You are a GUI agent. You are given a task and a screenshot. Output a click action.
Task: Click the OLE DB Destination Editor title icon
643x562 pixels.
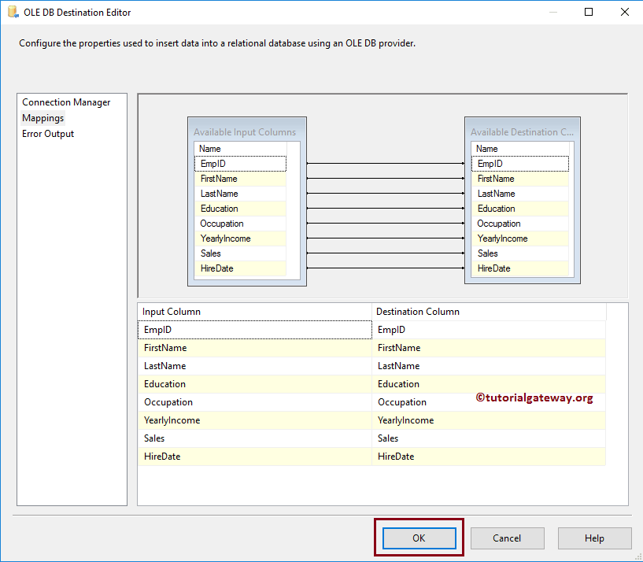click(x=13, y=13)
